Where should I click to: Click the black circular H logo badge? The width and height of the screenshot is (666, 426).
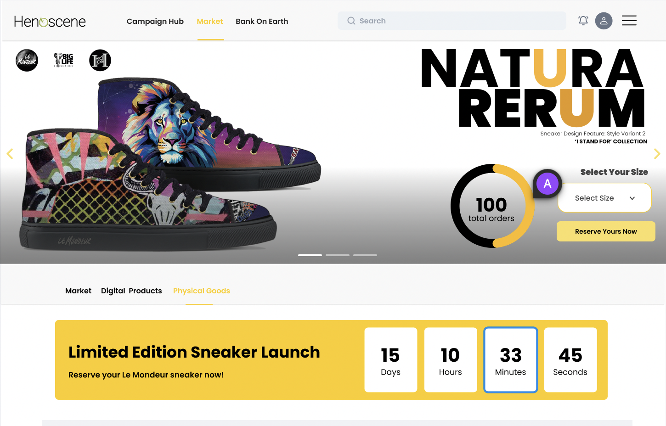click(100, 60)
